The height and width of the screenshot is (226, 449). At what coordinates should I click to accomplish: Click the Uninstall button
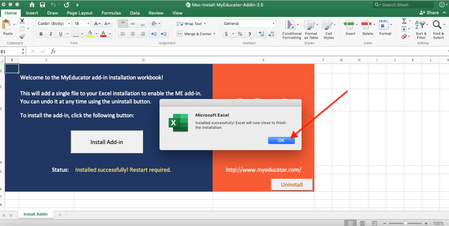pos(292,185)
